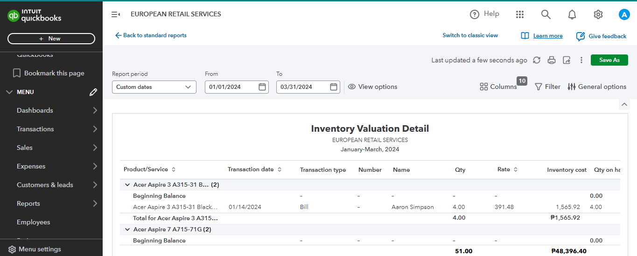The width and height of the screenshot is (637, 256).
Task: Sort by Transaction date column arrows
Action: (x=280, y=169)
